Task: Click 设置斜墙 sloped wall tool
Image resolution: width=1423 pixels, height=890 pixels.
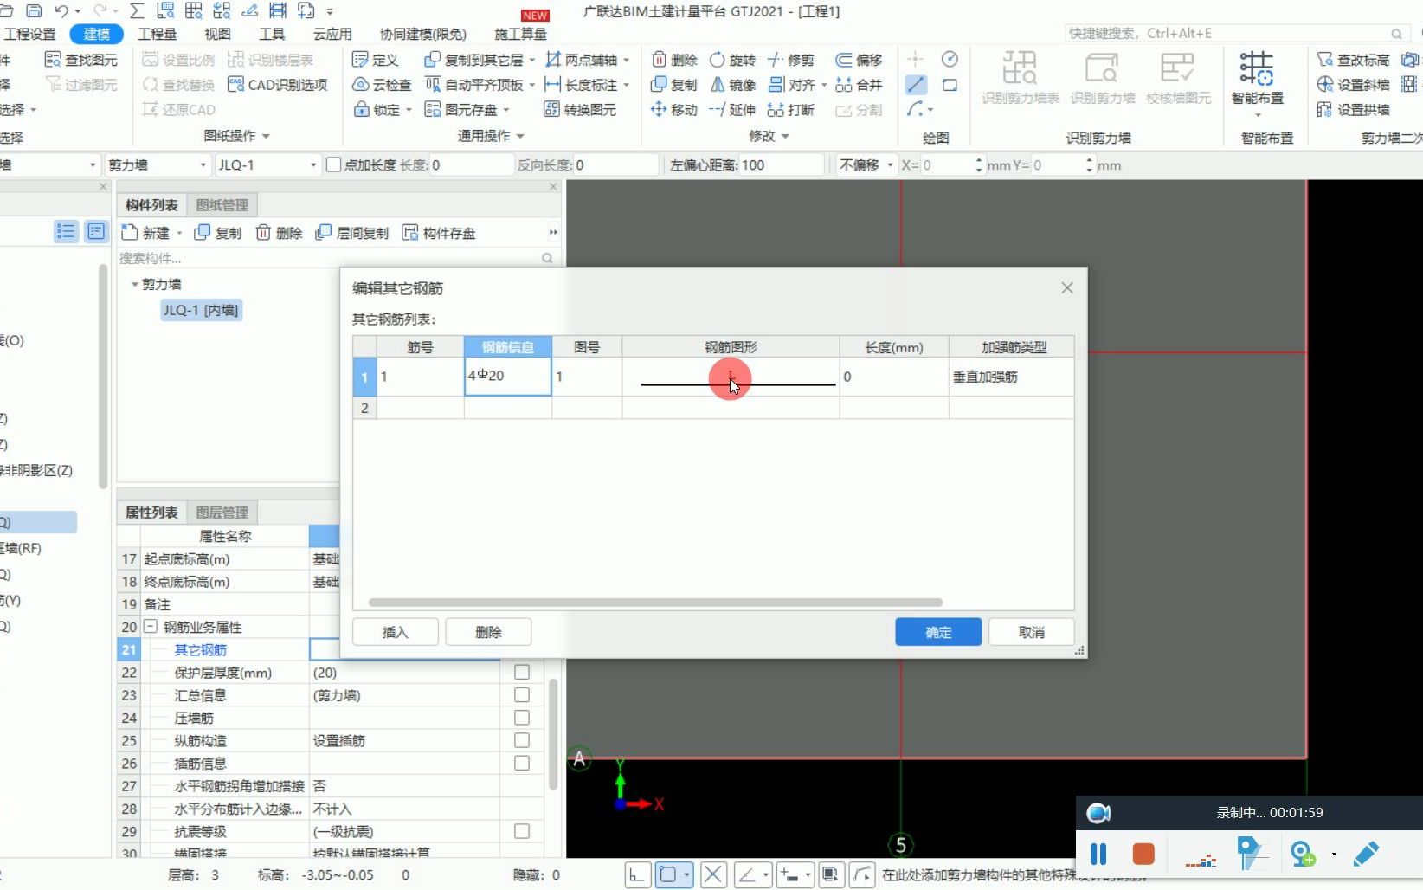Action: tap(1353, 85)
